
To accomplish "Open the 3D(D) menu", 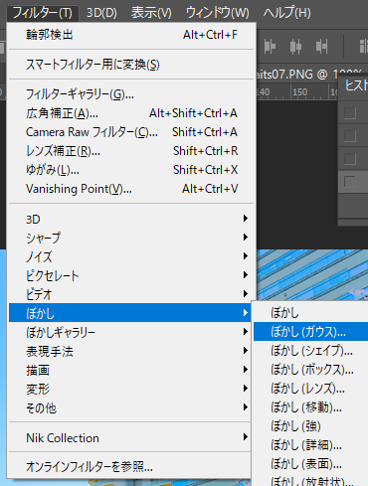I will tap(101, 13).
